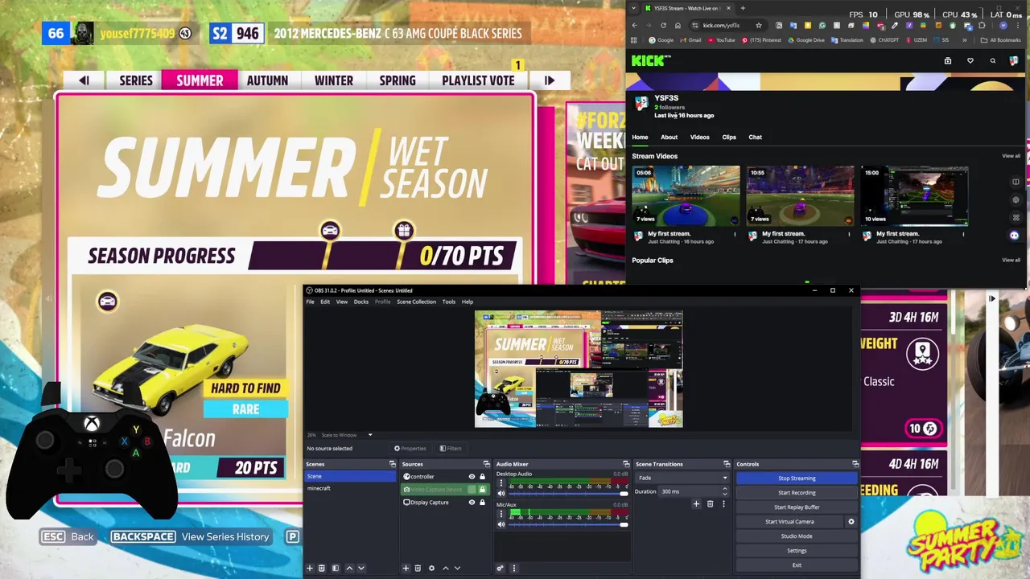The height and width of the screenshot is (579, 1030).
Task: Expand Chrome bookmarks overflow chevron
Action: pos(964,40)
